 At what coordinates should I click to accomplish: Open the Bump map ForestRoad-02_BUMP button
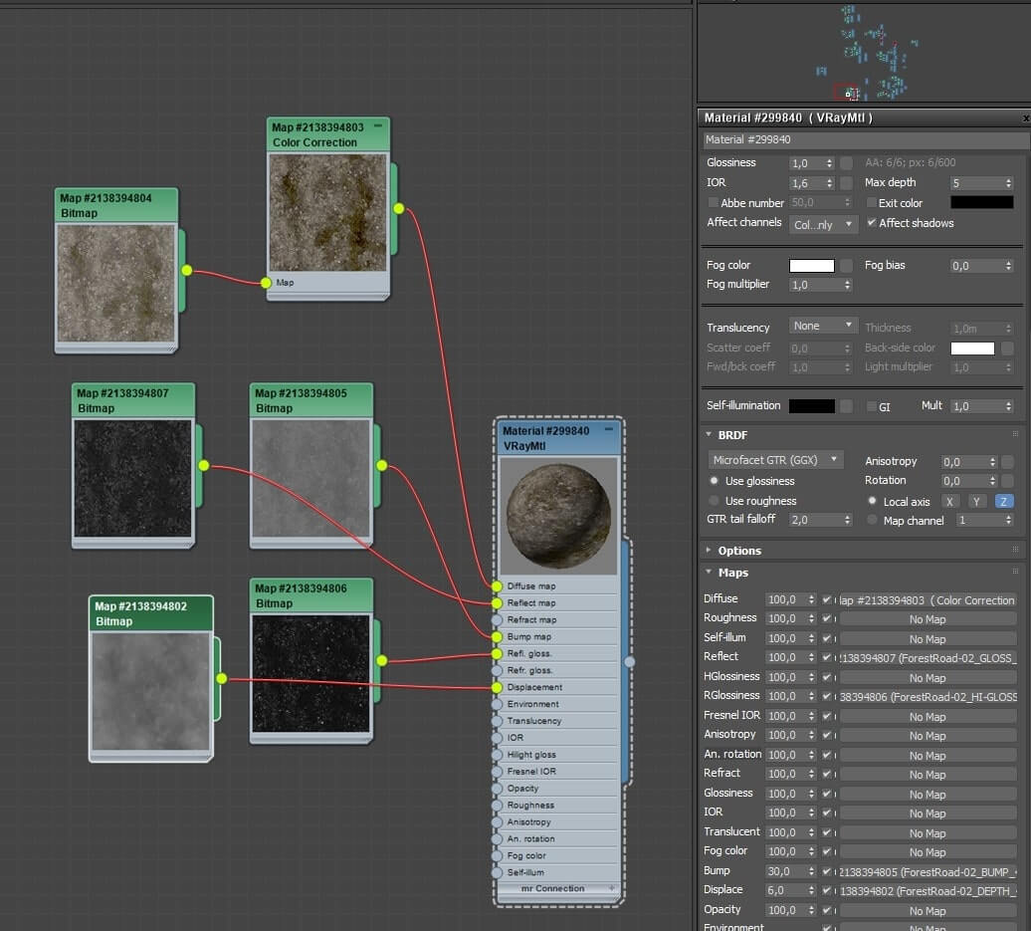pyautogui.click(x=928, y=872)
